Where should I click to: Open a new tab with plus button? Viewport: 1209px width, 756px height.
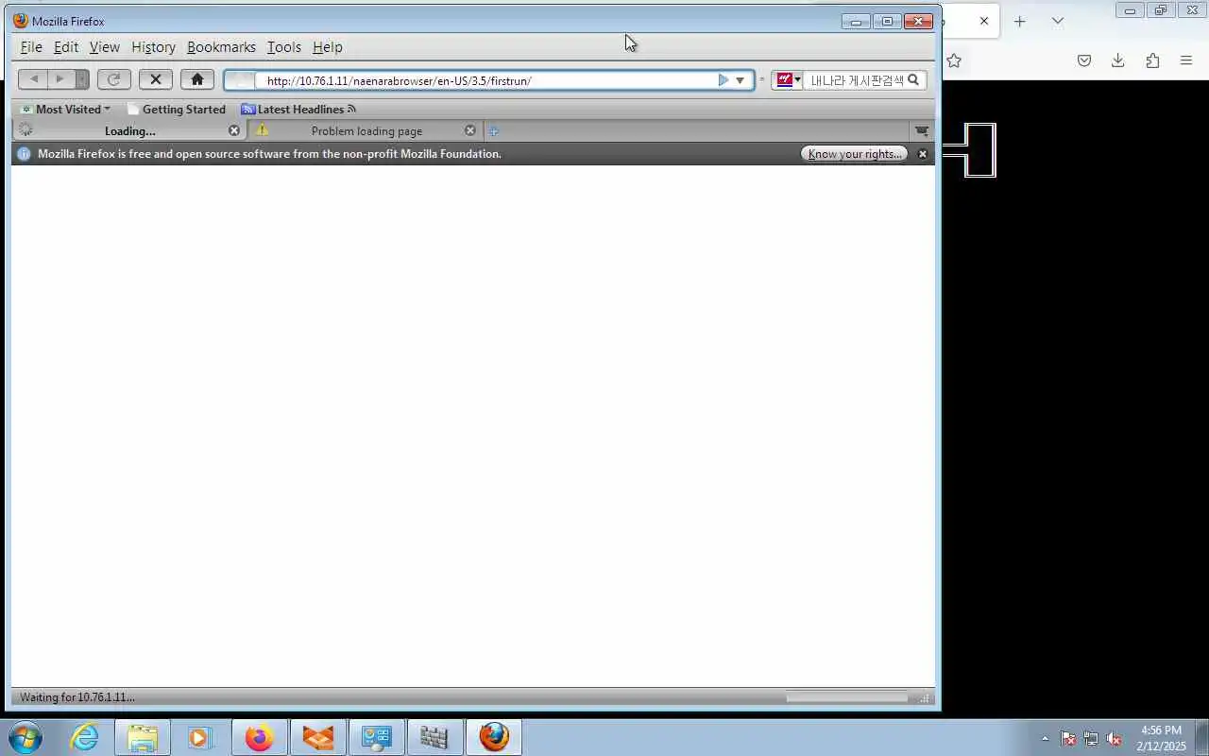point(493,131)
